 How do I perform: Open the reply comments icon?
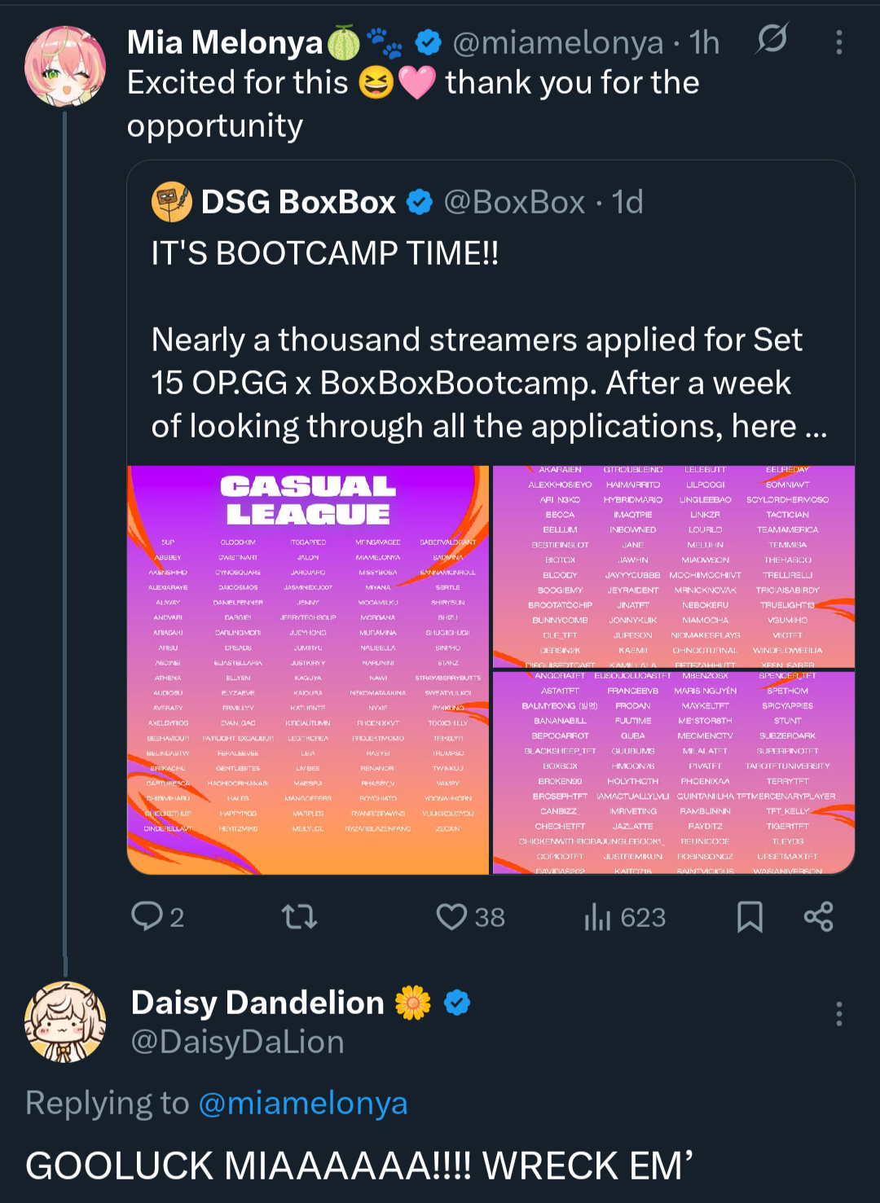[147, 916]
